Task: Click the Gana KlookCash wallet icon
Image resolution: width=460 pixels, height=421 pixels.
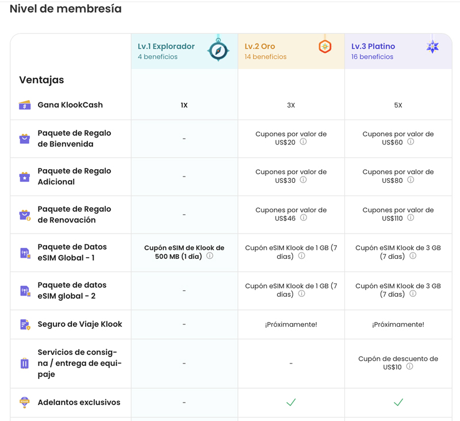Action: point(25,105)
